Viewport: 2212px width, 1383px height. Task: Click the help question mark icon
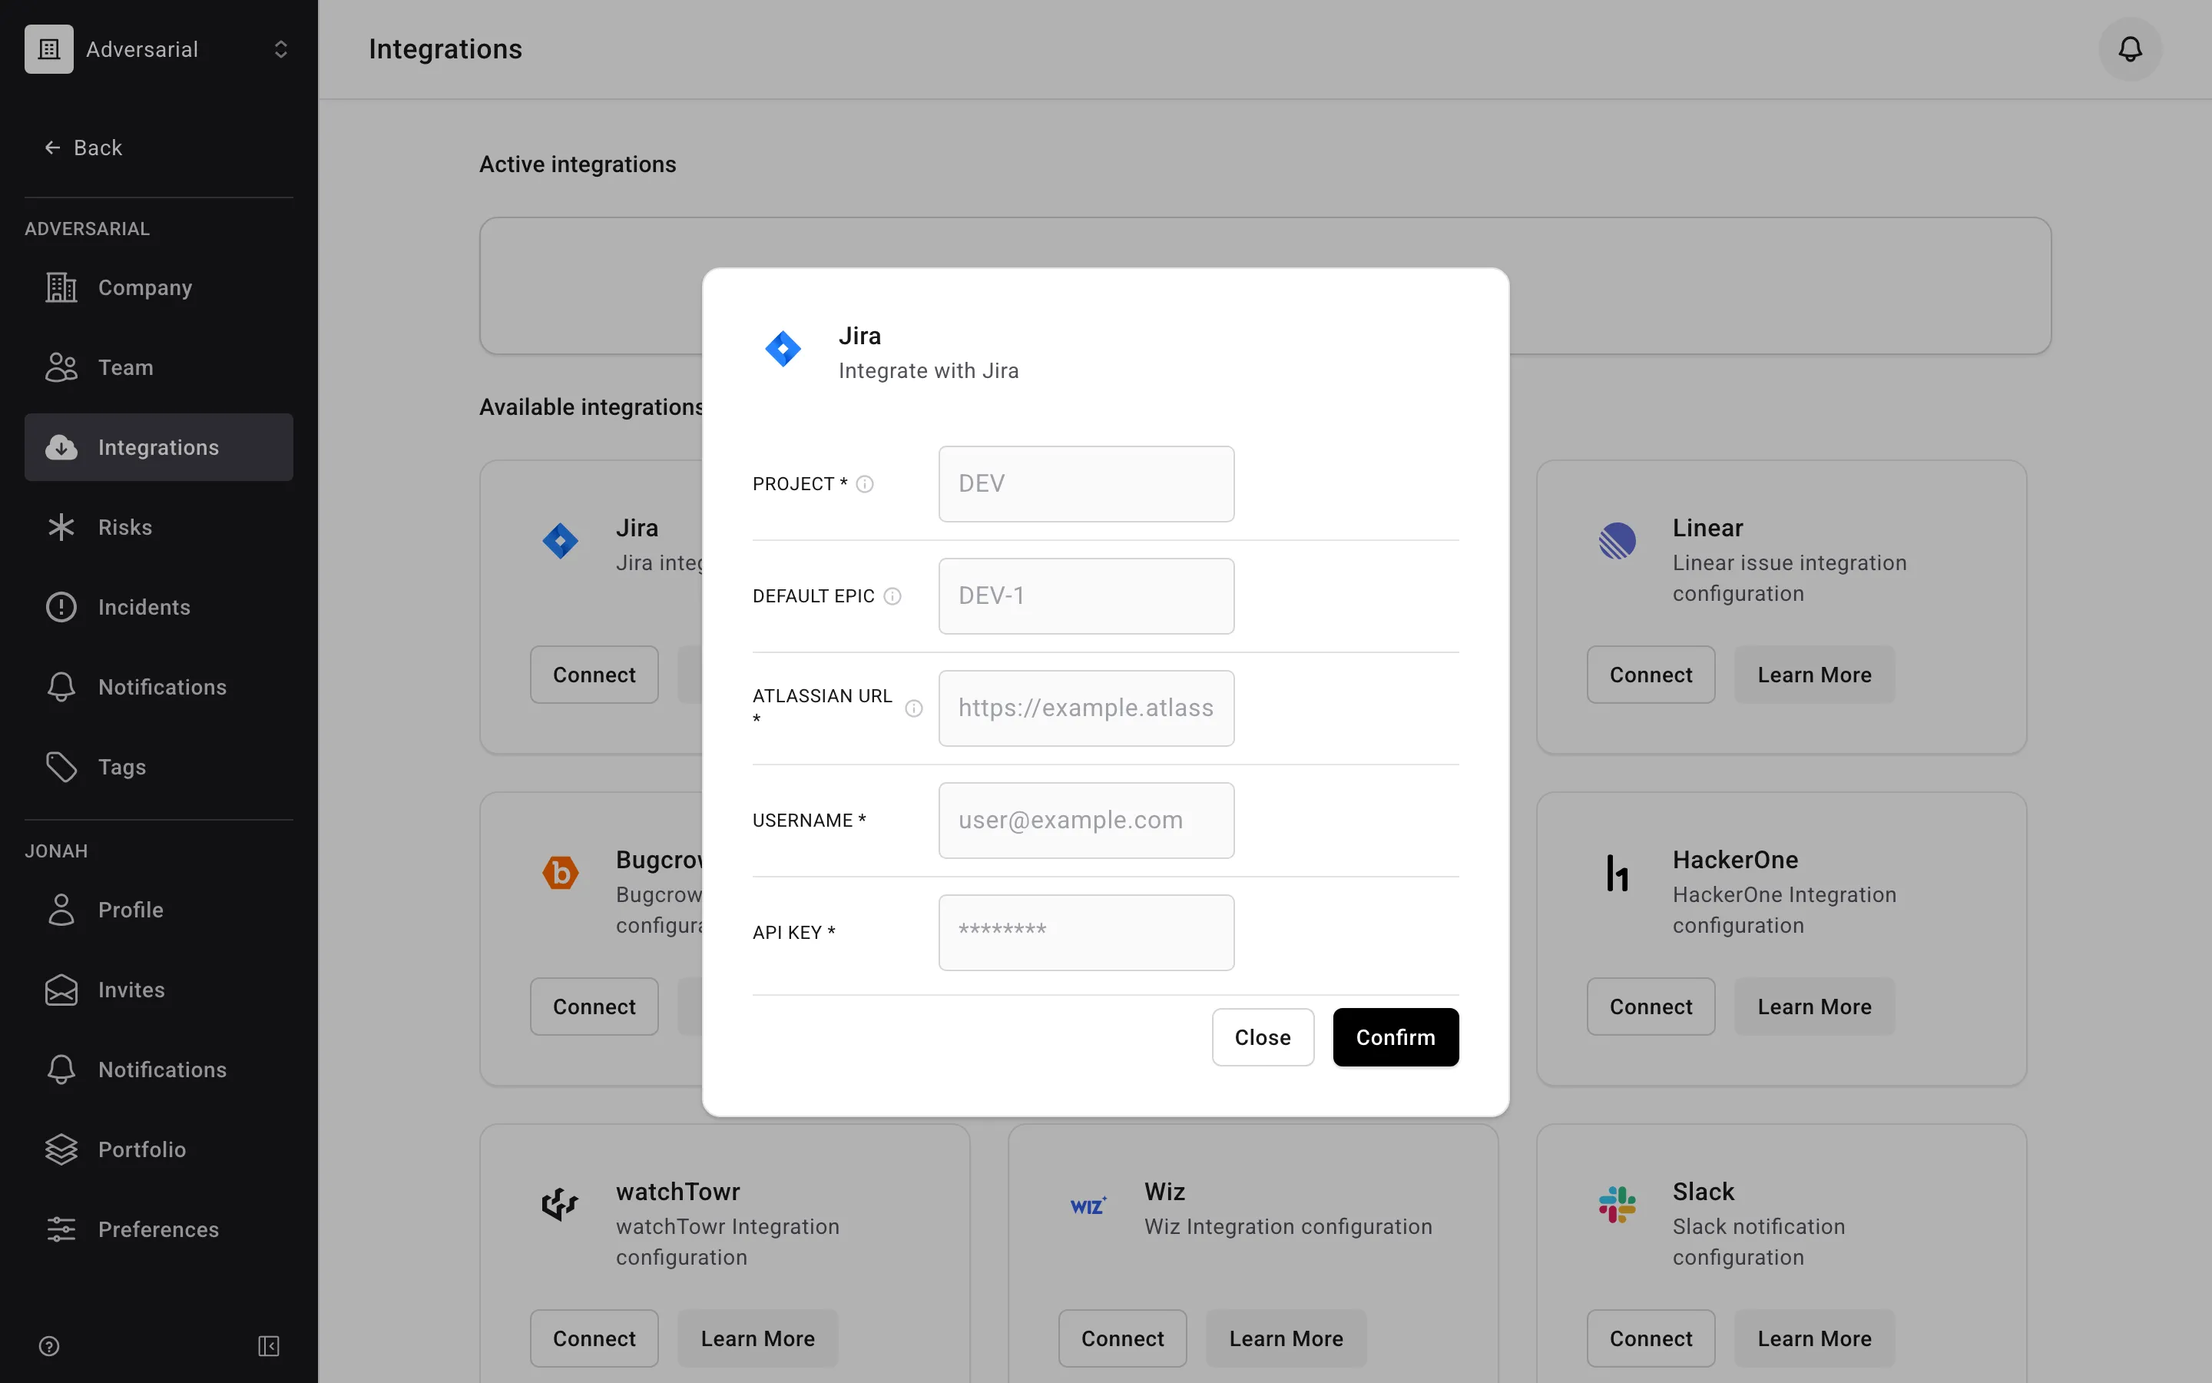coord(49,1345)
